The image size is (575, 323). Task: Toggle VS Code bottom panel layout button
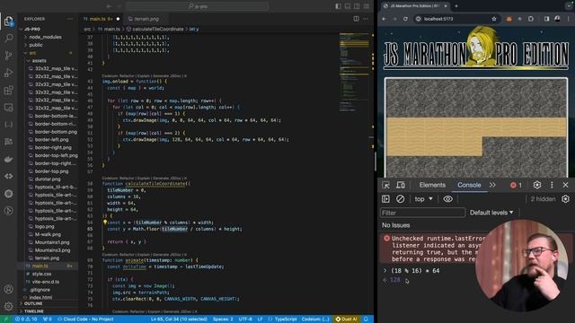tap(348, 6)
